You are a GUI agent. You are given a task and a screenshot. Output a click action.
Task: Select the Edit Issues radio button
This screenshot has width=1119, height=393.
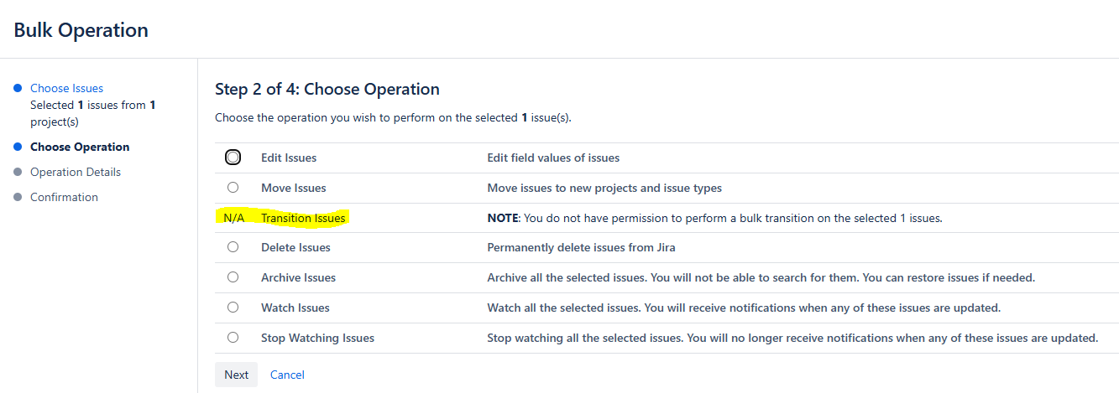point(233,158)
